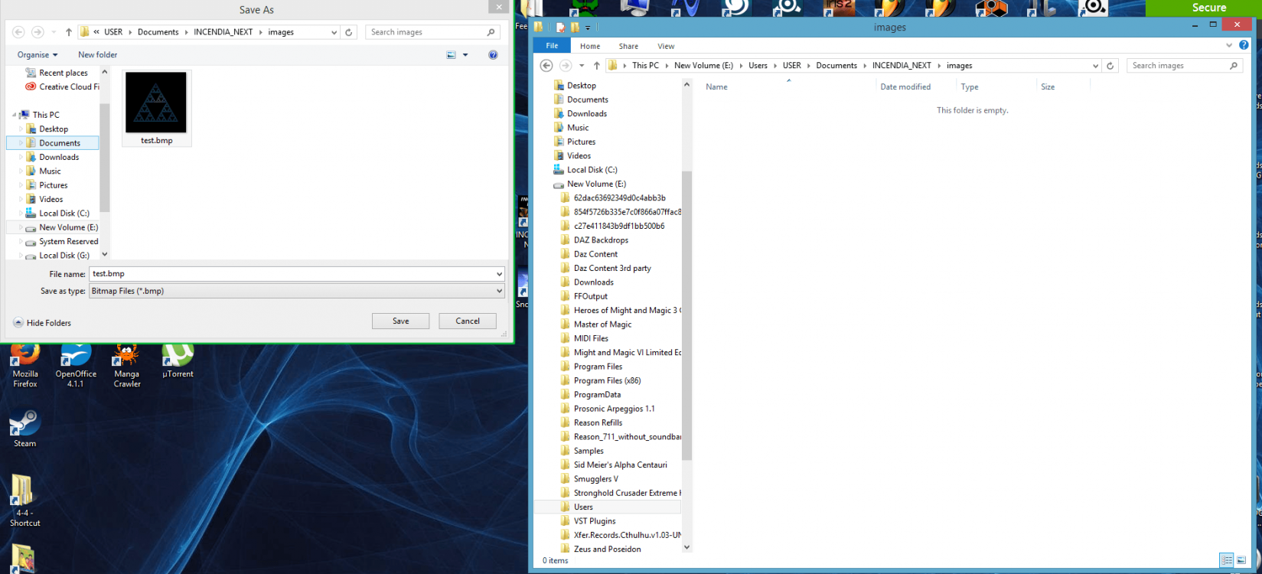Click New Volume (E:) breadcrumb in Explorer
Screen dimensions: 1262x574
click(703, 66)
